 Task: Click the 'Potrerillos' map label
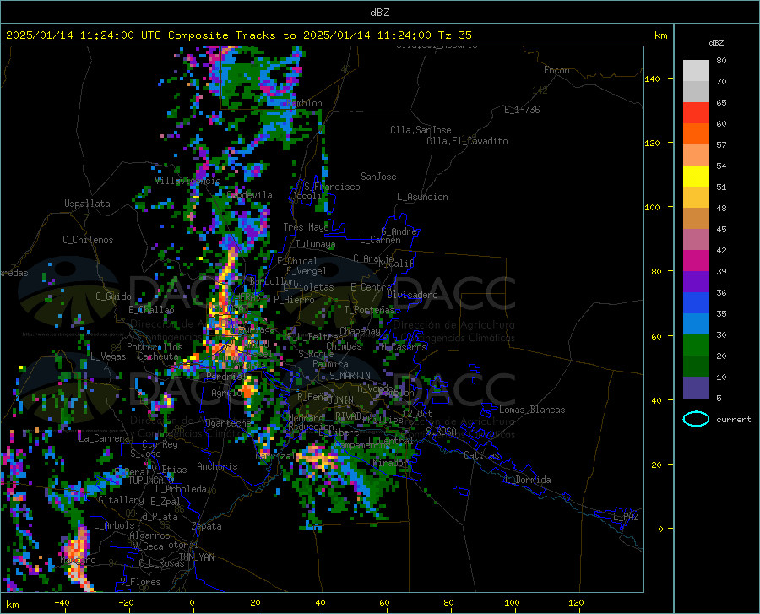[x=155, y=347]
